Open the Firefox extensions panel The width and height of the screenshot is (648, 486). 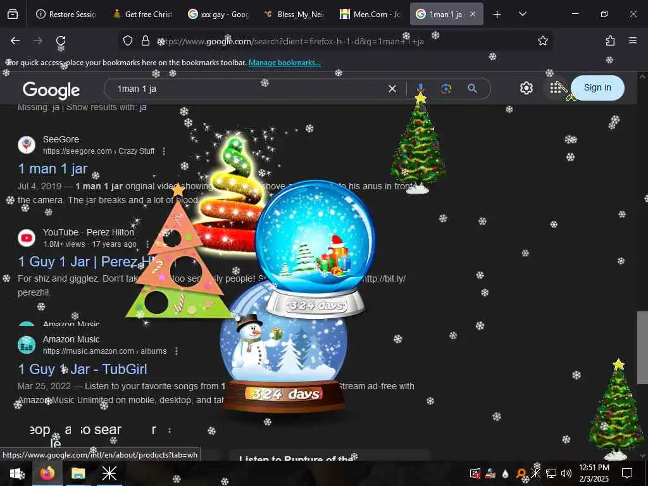(610, 40)
